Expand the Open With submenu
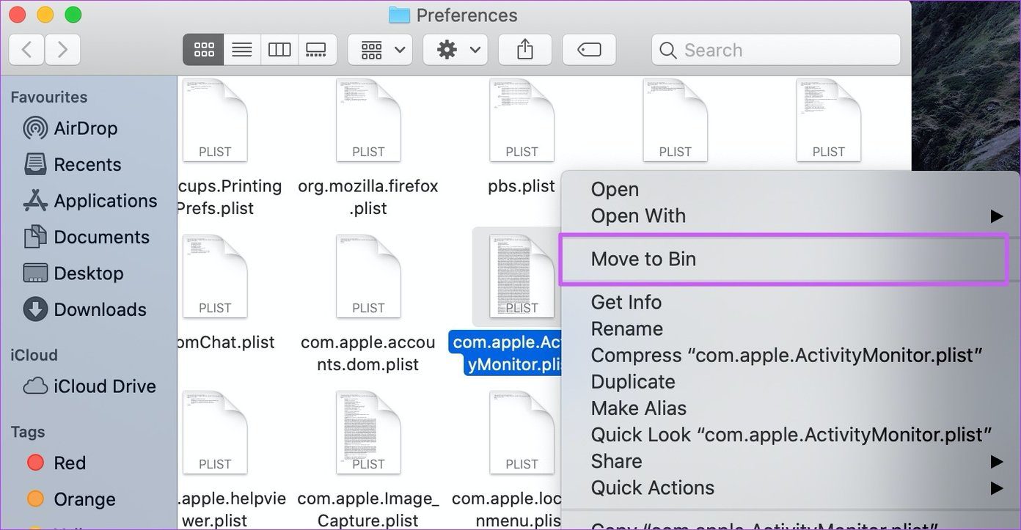 (x=791, y=216)
